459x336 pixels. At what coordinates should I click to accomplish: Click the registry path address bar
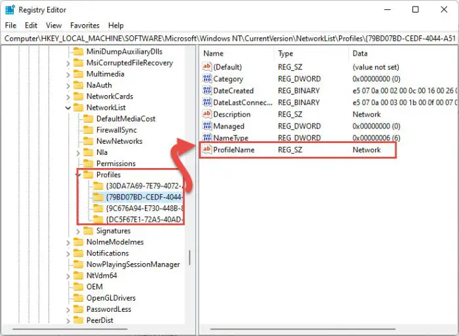(229, 39)
